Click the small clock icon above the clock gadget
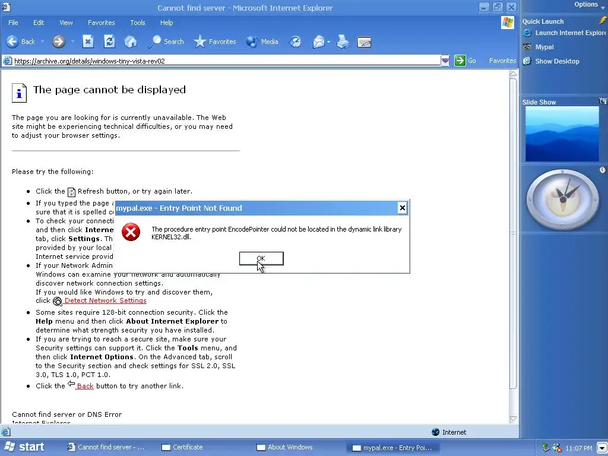Screen dimensions: 608x456 [603, 170]
